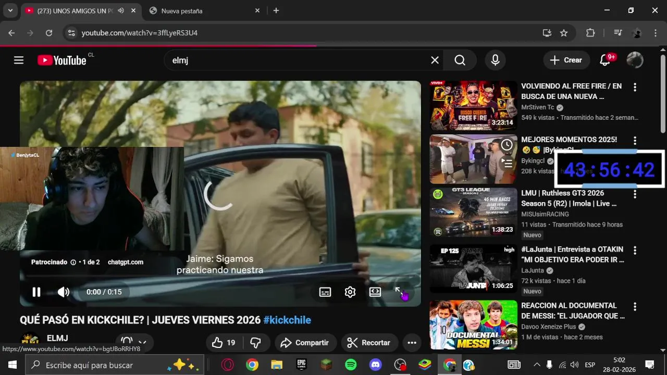This screenshot has width=667, height=375.
Task: Open Chrome media controls icon
Action: (x=618, y=33)
